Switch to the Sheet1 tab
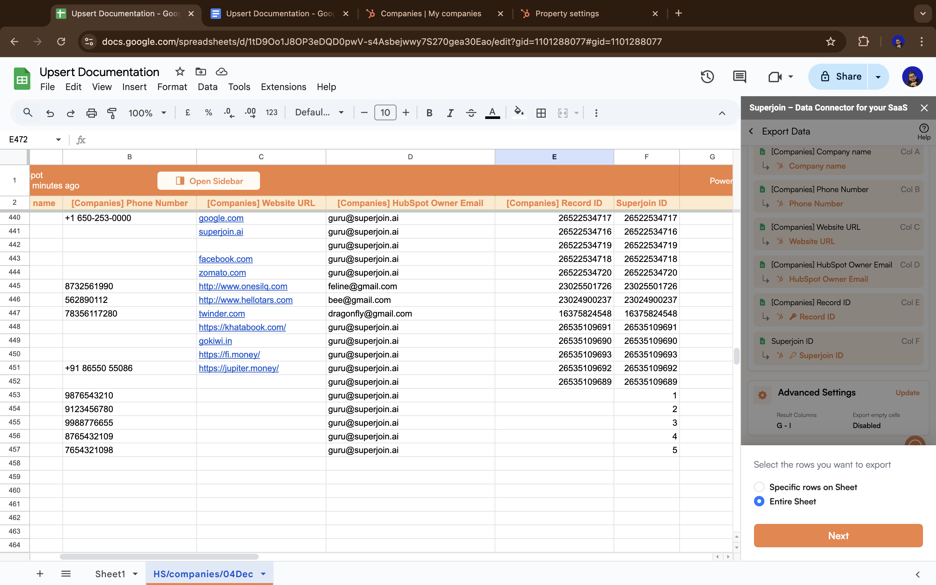936x585 pixels. click(110, 574)
